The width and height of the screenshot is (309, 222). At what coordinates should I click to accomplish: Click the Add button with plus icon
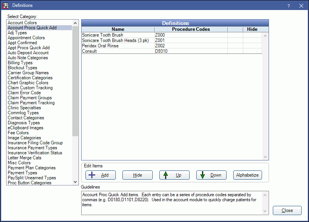(100, 175)
